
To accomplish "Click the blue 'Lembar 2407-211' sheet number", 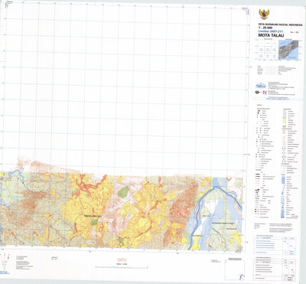I will 271,31.
